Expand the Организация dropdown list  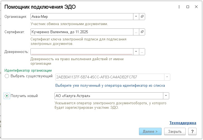coord(136,16)
